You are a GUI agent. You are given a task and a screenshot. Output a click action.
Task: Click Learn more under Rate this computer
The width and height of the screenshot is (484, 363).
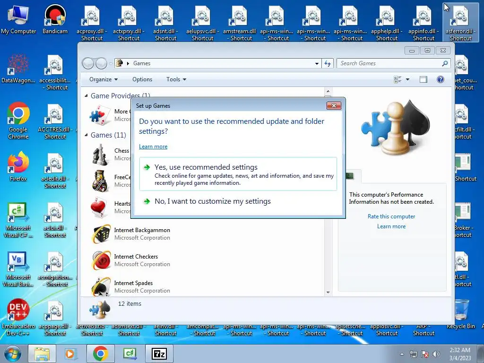(x=391, y=226)
